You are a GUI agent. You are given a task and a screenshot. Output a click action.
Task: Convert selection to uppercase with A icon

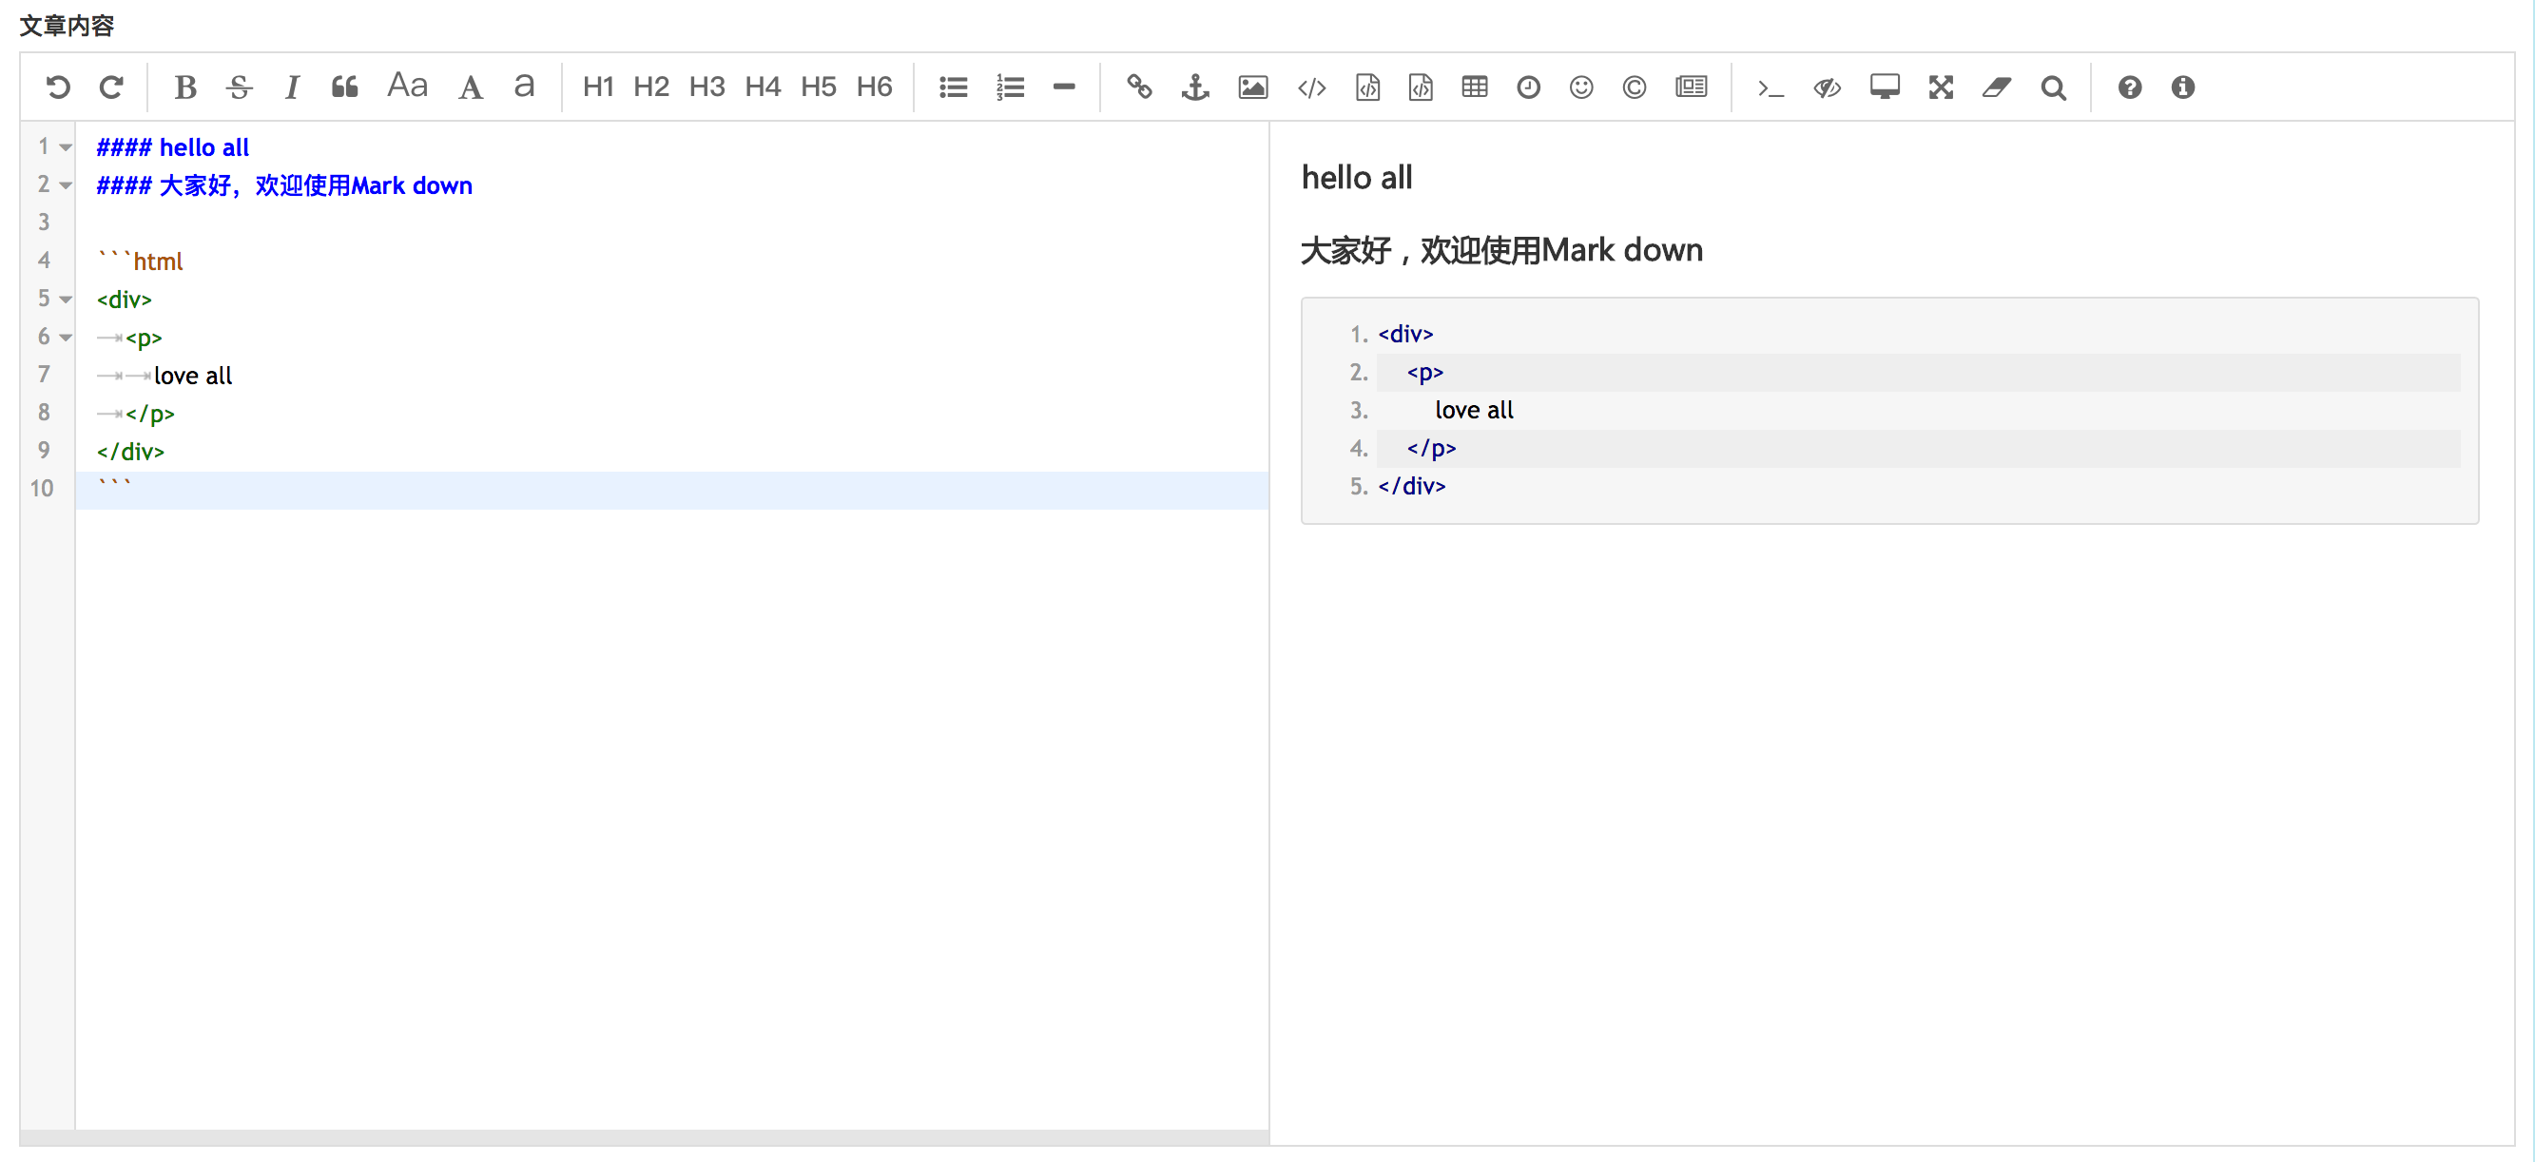click(471, 87)
